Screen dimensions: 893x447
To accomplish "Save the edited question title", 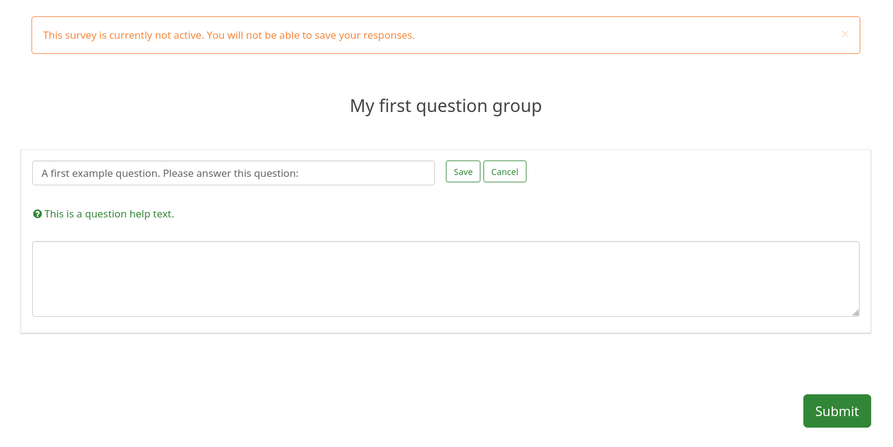I will (463, 171).
